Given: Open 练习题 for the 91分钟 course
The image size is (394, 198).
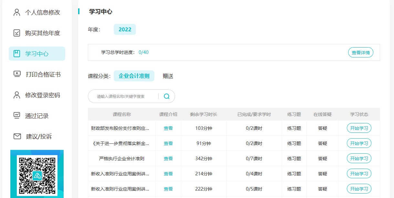Looking at the screenshot, I should pos(294,143).
